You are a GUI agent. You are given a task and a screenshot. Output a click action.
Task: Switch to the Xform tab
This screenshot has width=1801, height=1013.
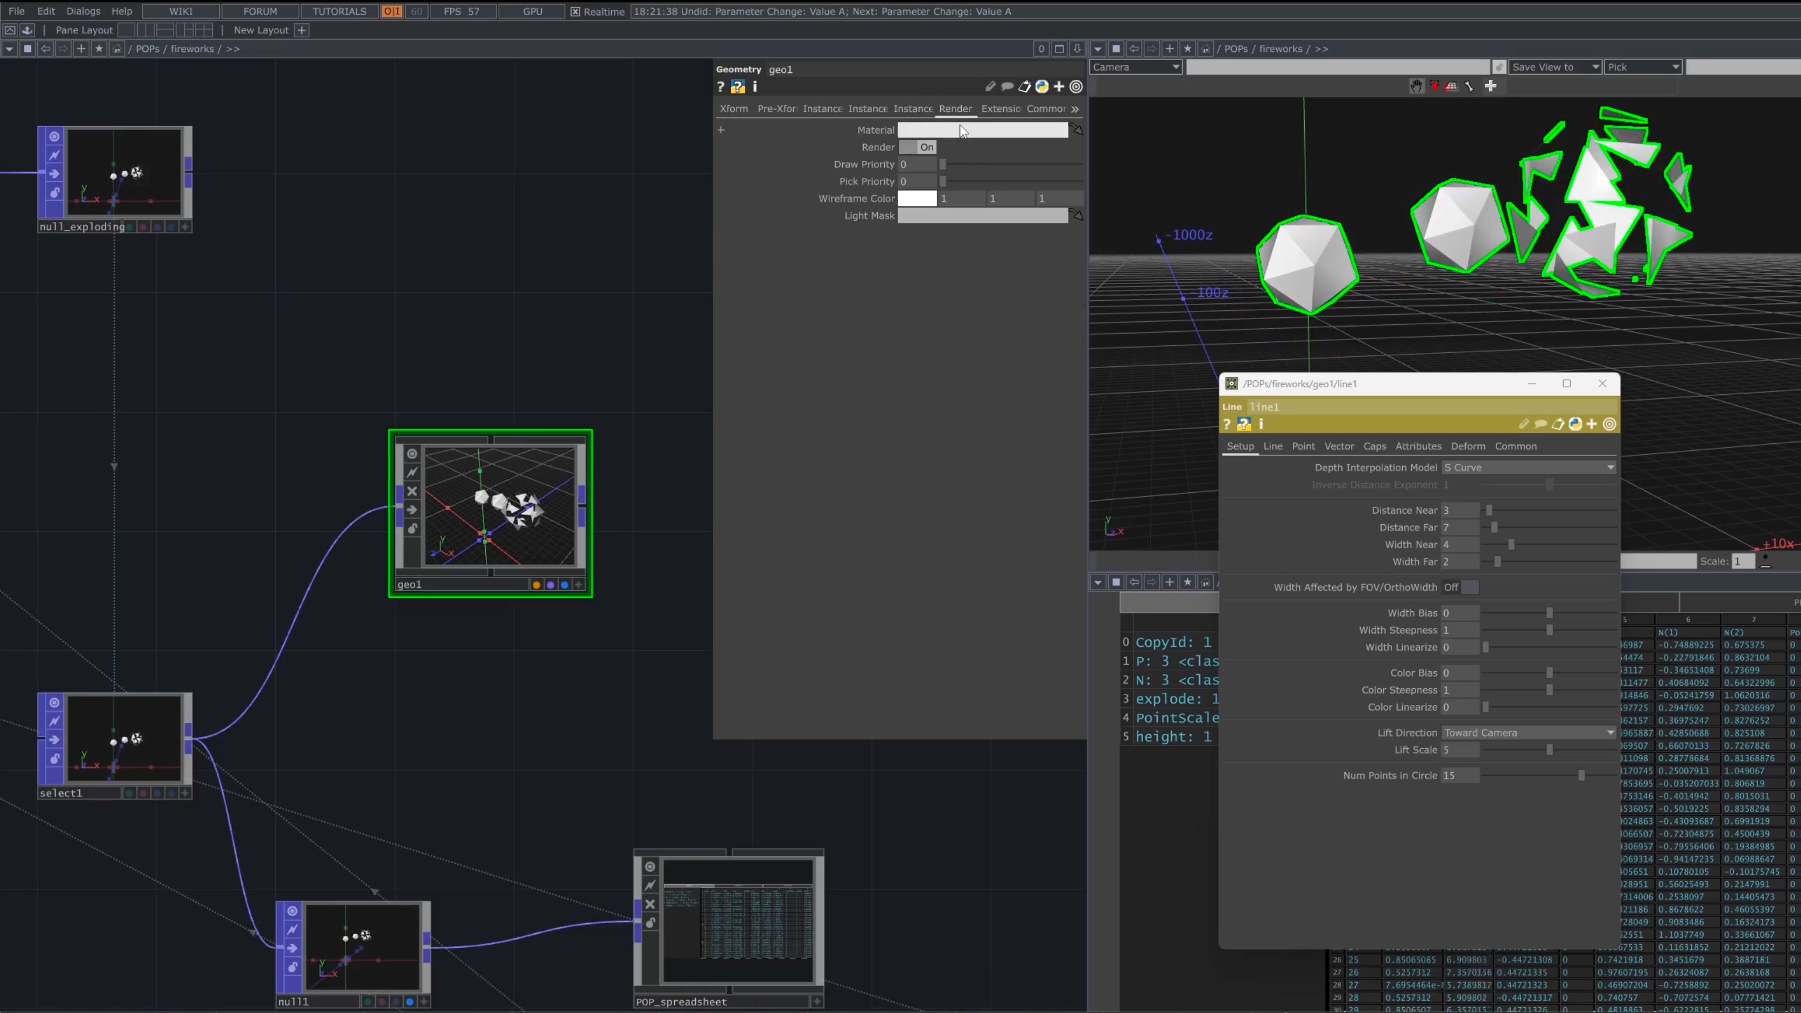coord(733,109)
